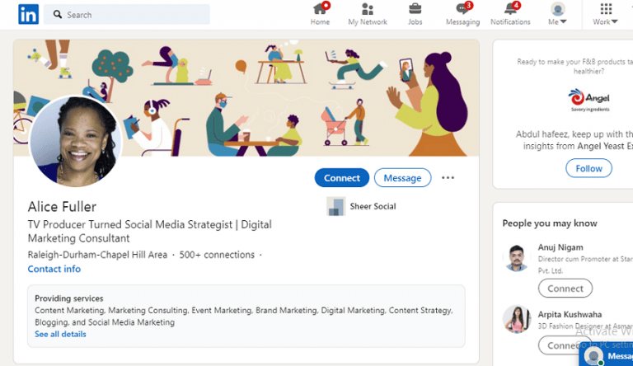The width and height of the screenshot is (633, 366).
Task: Connect with Alice Fuller
Action: pos(341,177)
